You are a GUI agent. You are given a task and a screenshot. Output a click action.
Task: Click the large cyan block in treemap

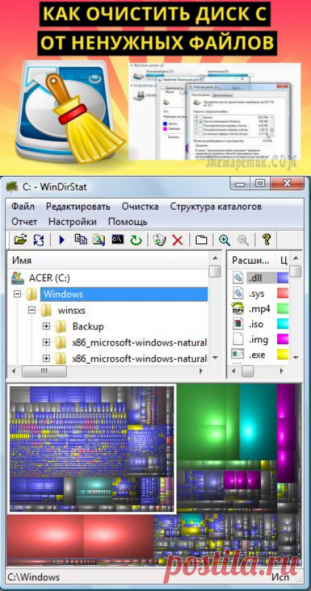tap(258, 423)
